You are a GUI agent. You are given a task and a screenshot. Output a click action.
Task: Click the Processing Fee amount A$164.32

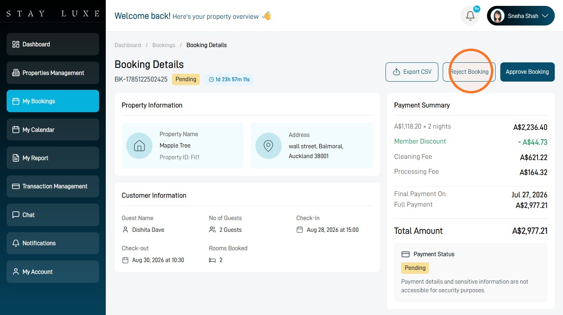534,173
